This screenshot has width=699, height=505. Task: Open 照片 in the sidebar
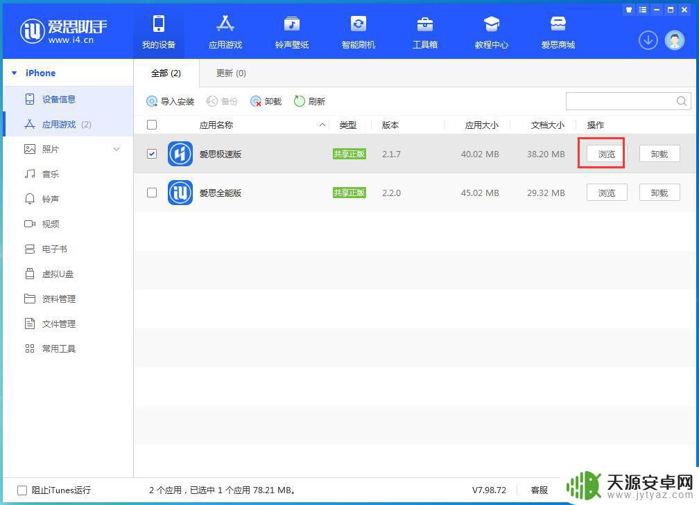(x=50, y=149)
